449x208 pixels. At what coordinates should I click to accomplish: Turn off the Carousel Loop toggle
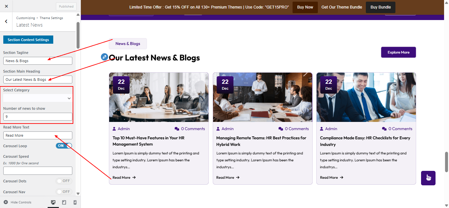pyautogui.click(x=64, y=146)
